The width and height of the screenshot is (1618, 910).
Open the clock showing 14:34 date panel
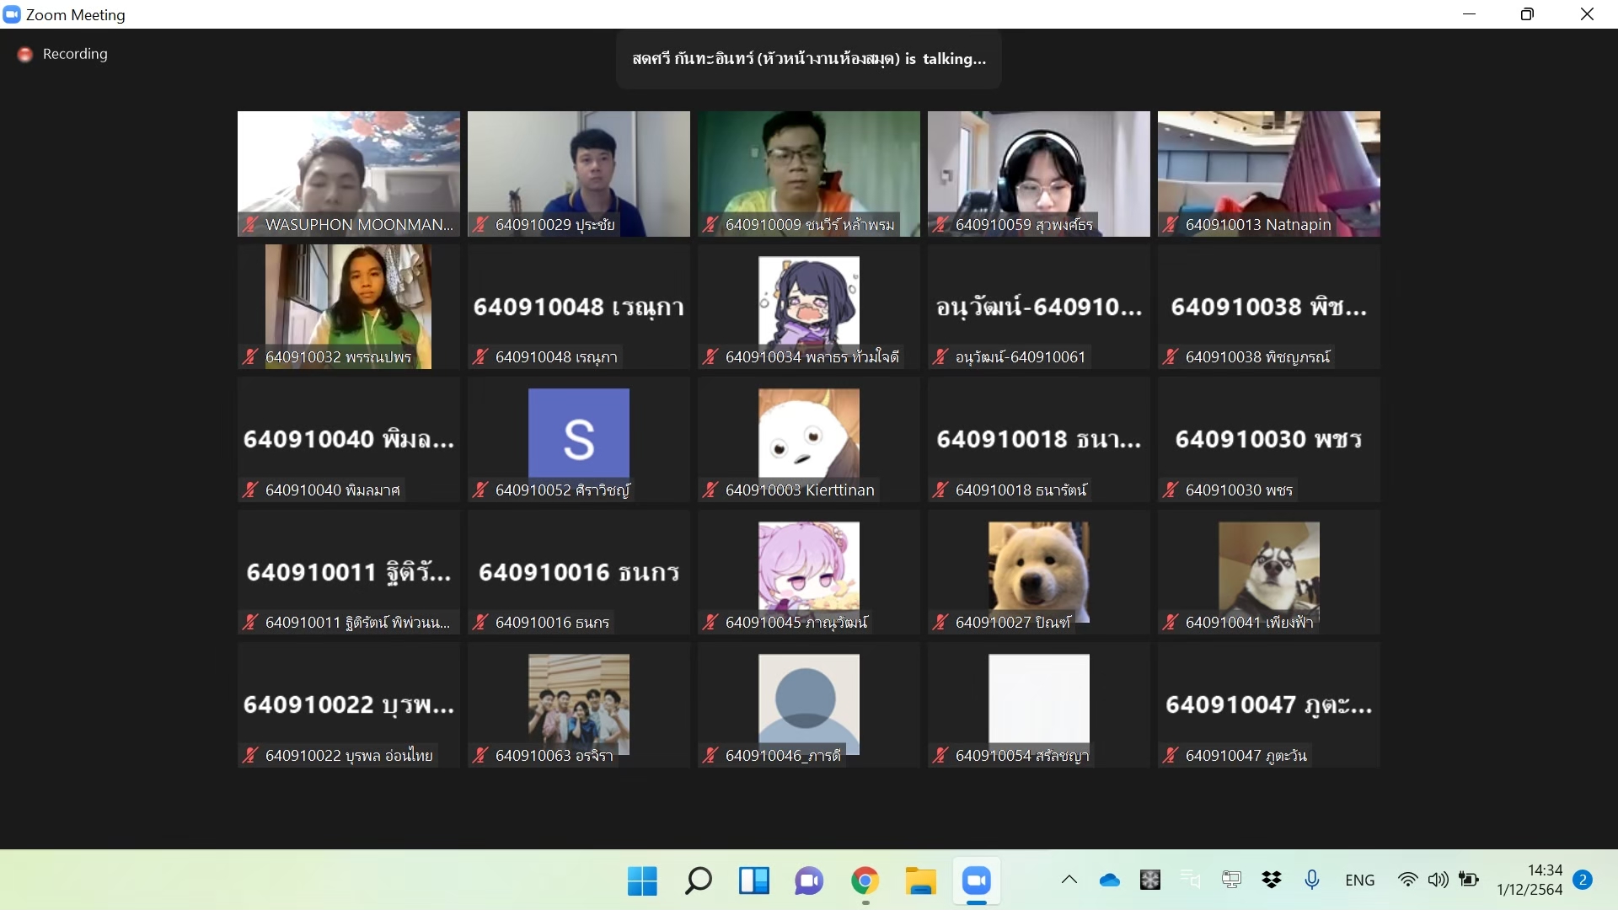pyautogui.click(x=1530, y=881)
